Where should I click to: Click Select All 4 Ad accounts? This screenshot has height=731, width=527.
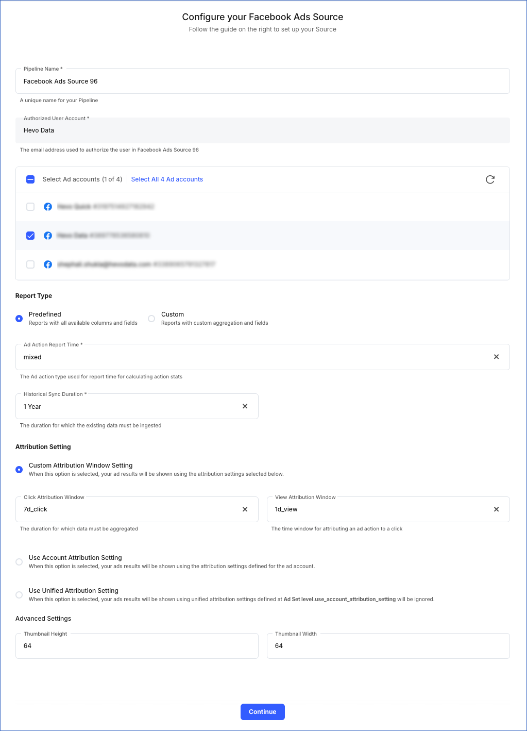(x=167, y=179)
